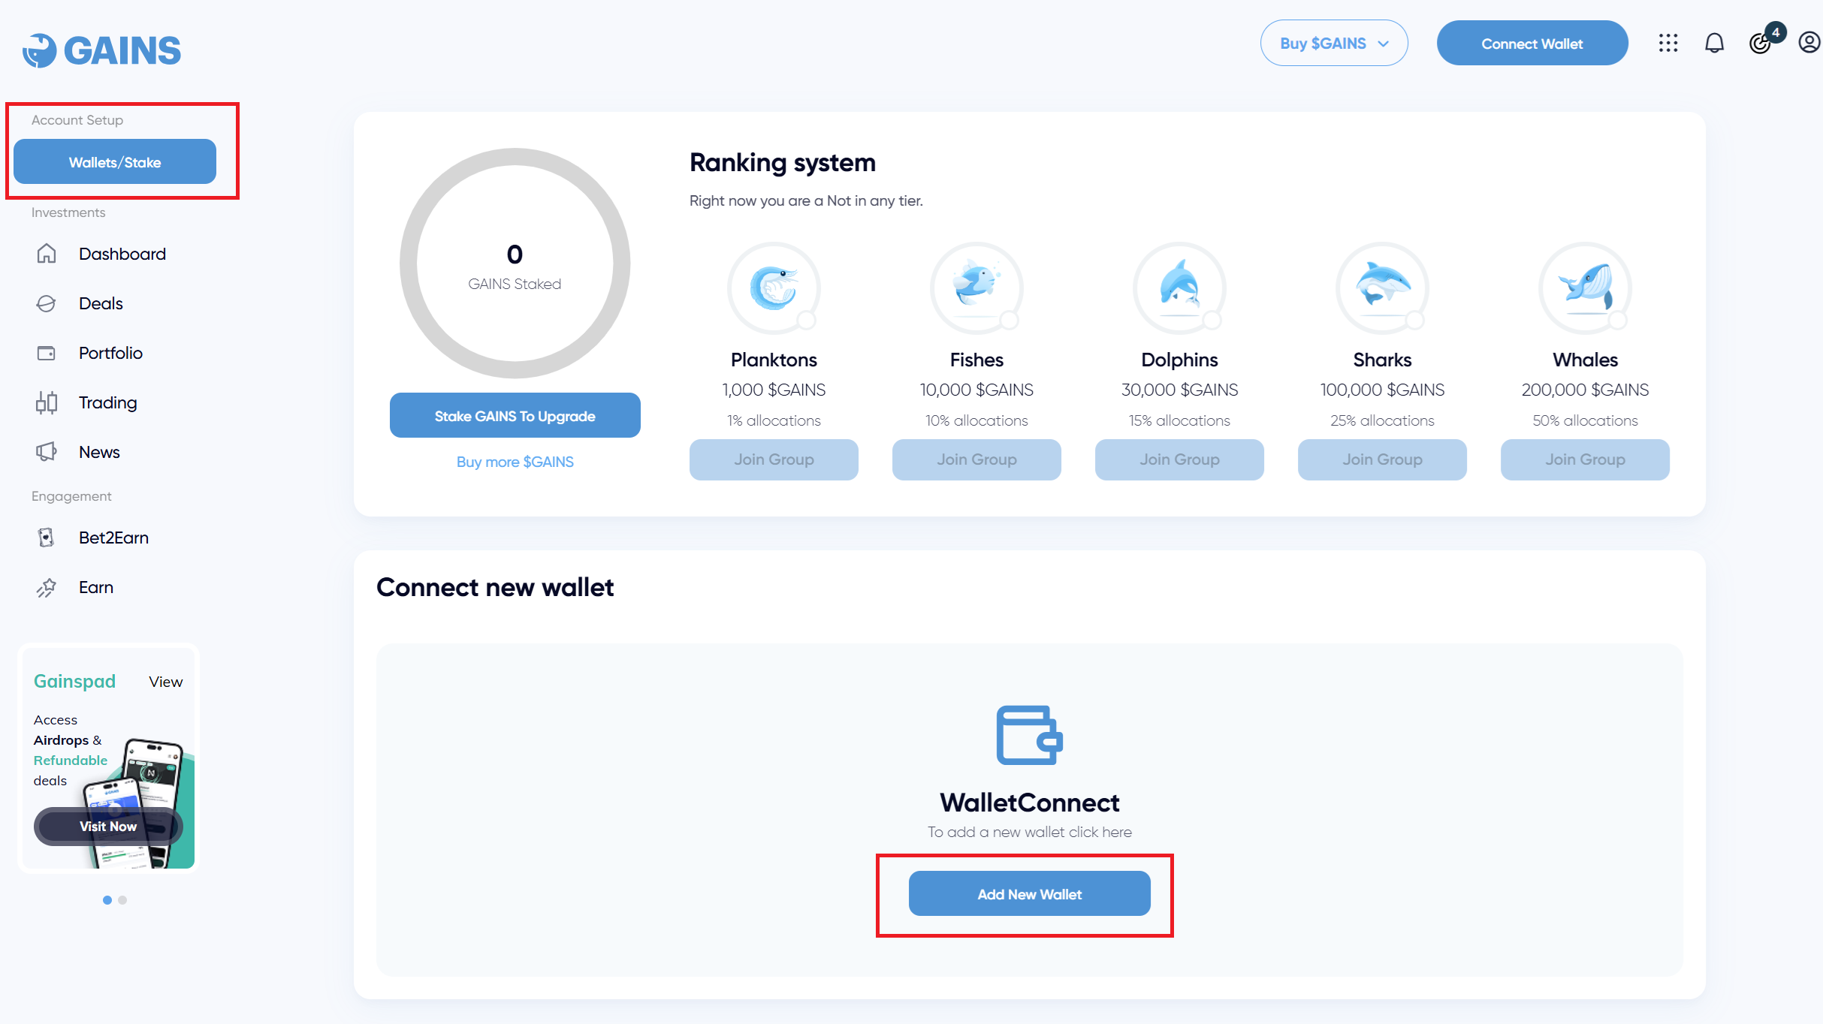Viewport: 1823px width, 1024px height.
Task: Open the apps grid menu
Action: click(1668, 43)
